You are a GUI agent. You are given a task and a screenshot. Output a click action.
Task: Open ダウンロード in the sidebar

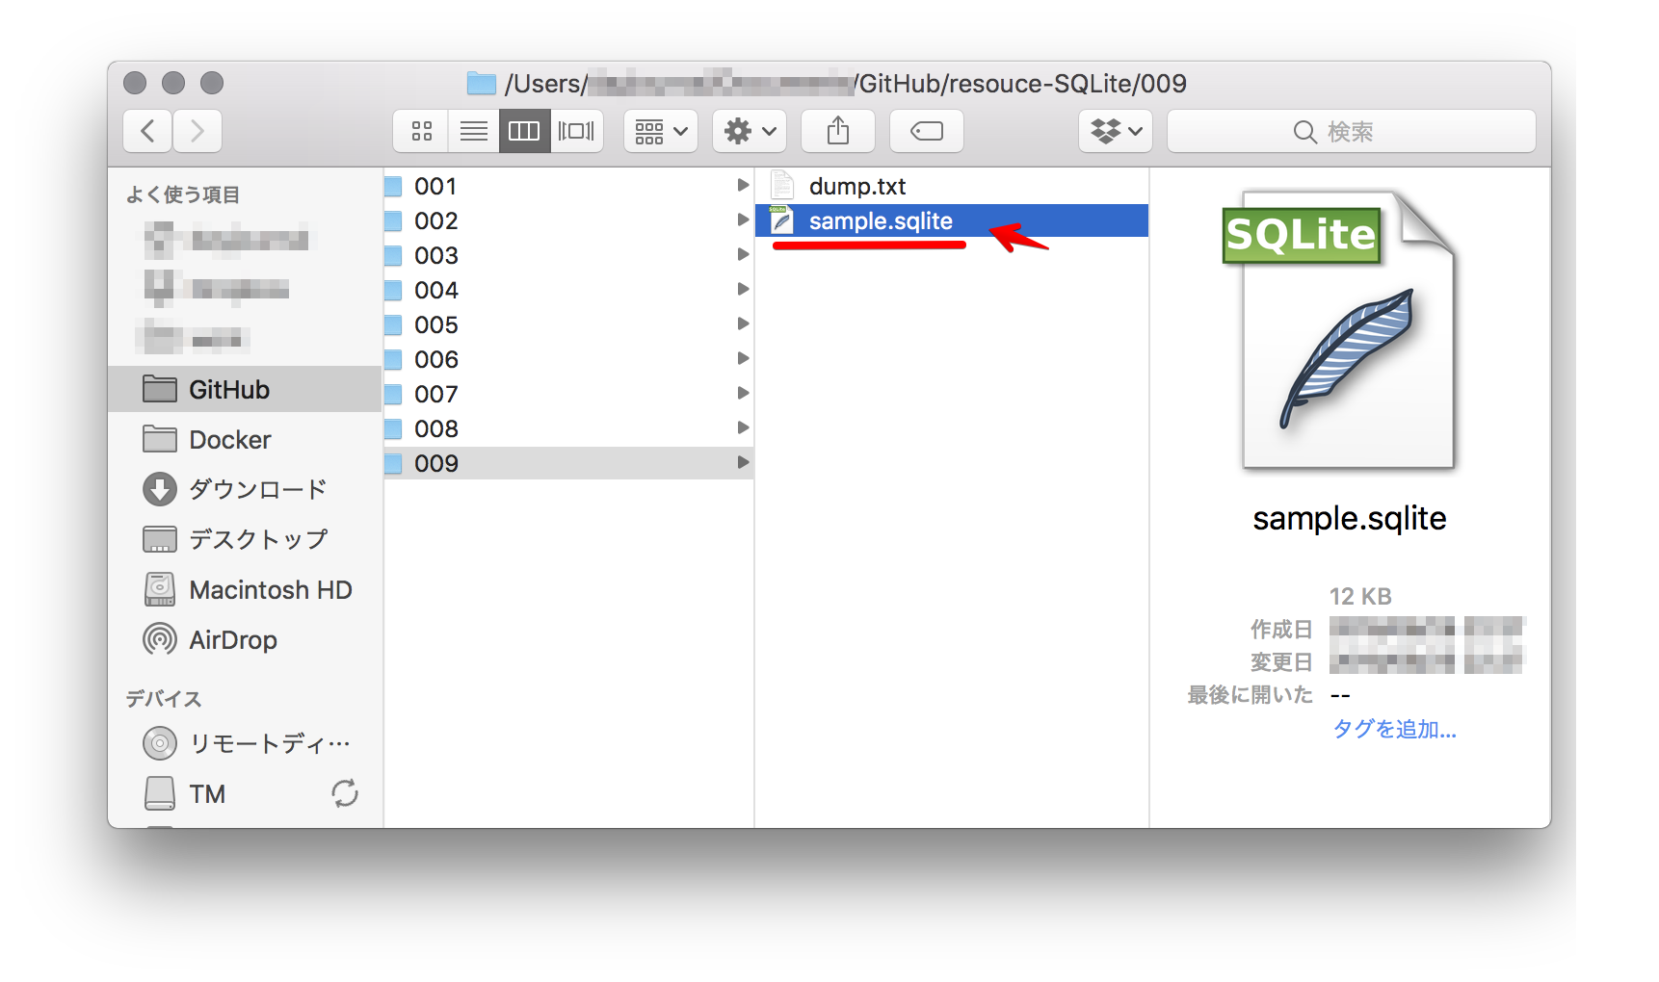[246, 489]
